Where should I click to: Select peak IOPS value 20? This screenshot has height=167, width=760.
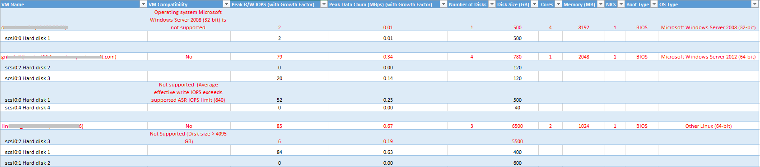point(279,78)
